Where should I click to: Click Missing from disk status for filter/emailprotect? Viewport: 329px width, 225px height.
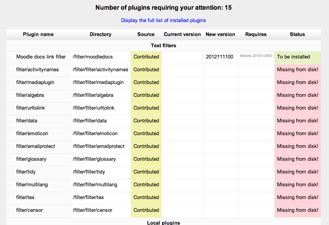tap(298, 146)
